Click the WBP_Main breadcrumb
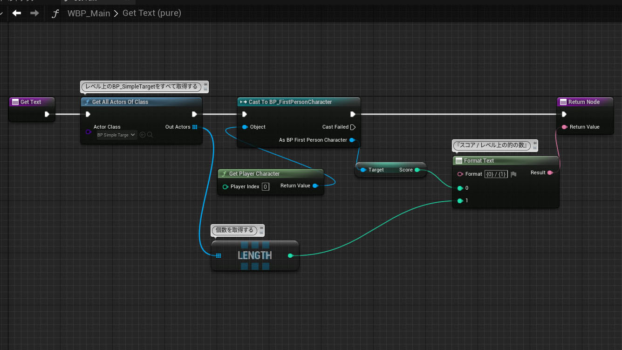Viewport: 622px width, 350px height. (x=89, y=13)
